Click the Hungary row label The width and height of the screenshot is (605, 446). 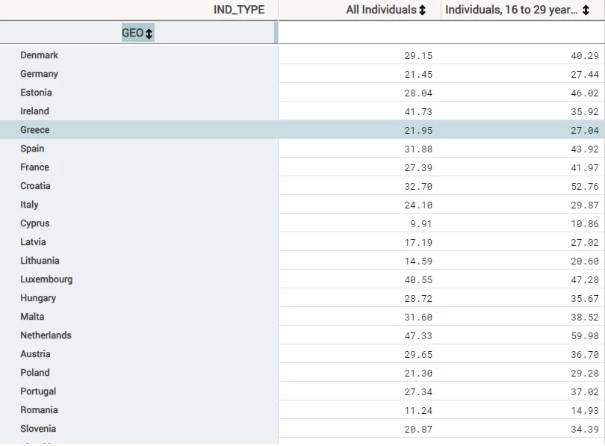(38, 298)
